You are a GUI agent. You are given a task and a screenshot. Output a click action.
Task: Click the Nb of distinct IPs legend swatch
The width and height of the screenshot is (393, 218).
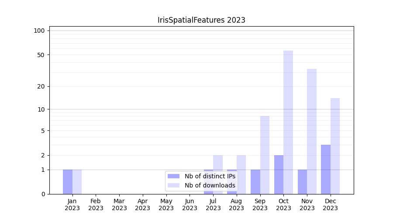pos(173,176)
